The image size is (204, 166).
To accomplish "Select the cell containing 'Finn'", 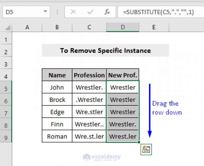I will tap(57, 124).
